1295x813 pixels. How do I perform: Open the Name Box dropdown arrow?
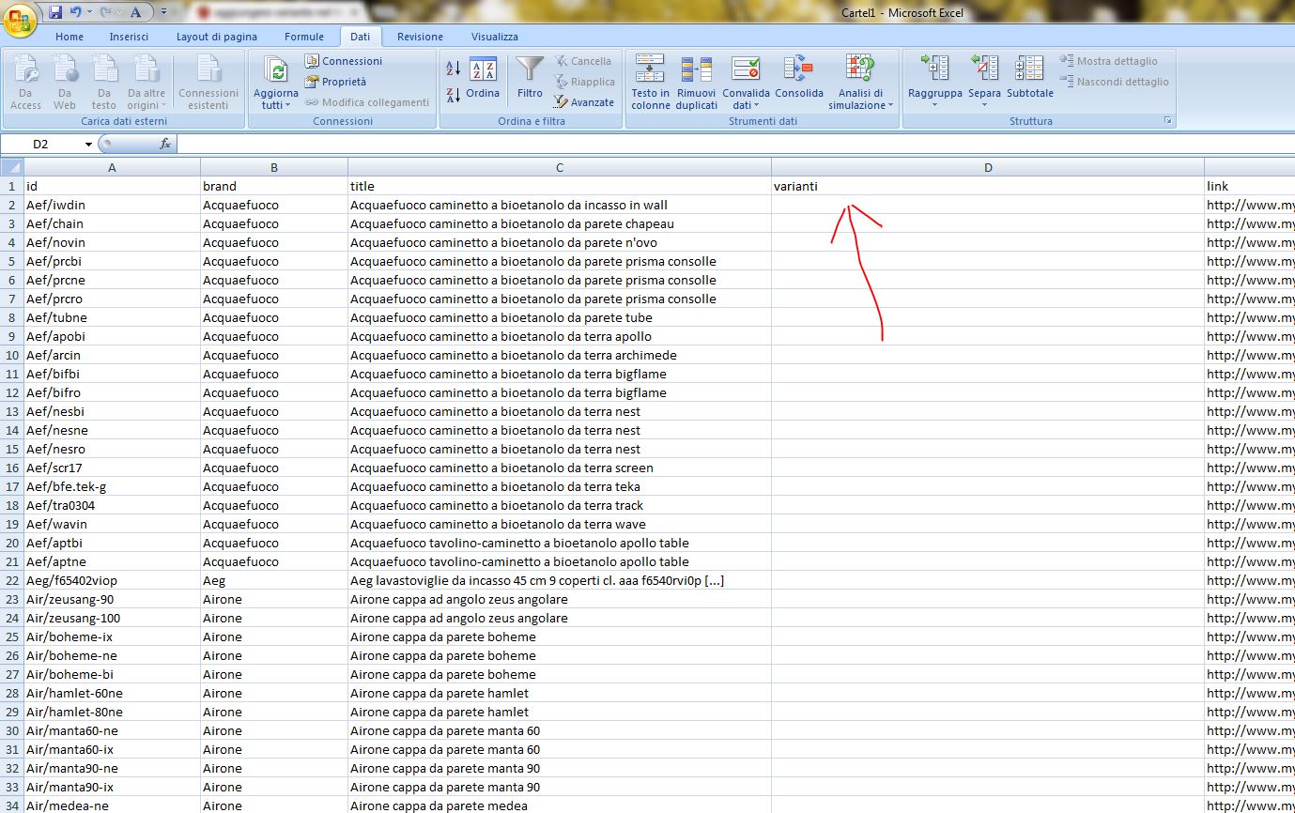click(x=88, y=145)
